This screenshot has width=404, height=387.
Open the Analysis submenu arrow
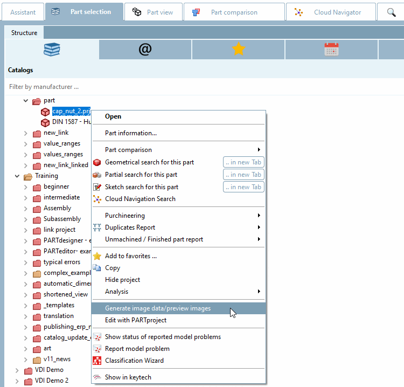pos(259,292)
